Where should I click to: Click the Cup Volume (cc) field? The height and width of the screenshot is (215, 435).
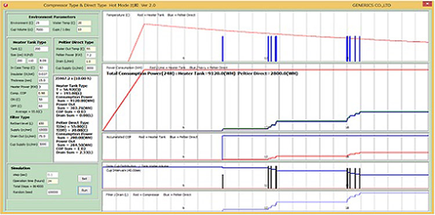coord(42,30)
